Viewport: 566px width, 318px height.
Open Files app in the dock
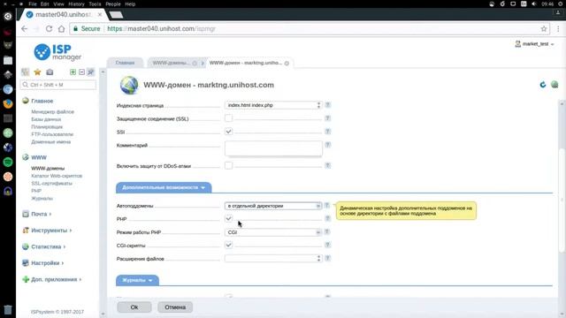8,60
